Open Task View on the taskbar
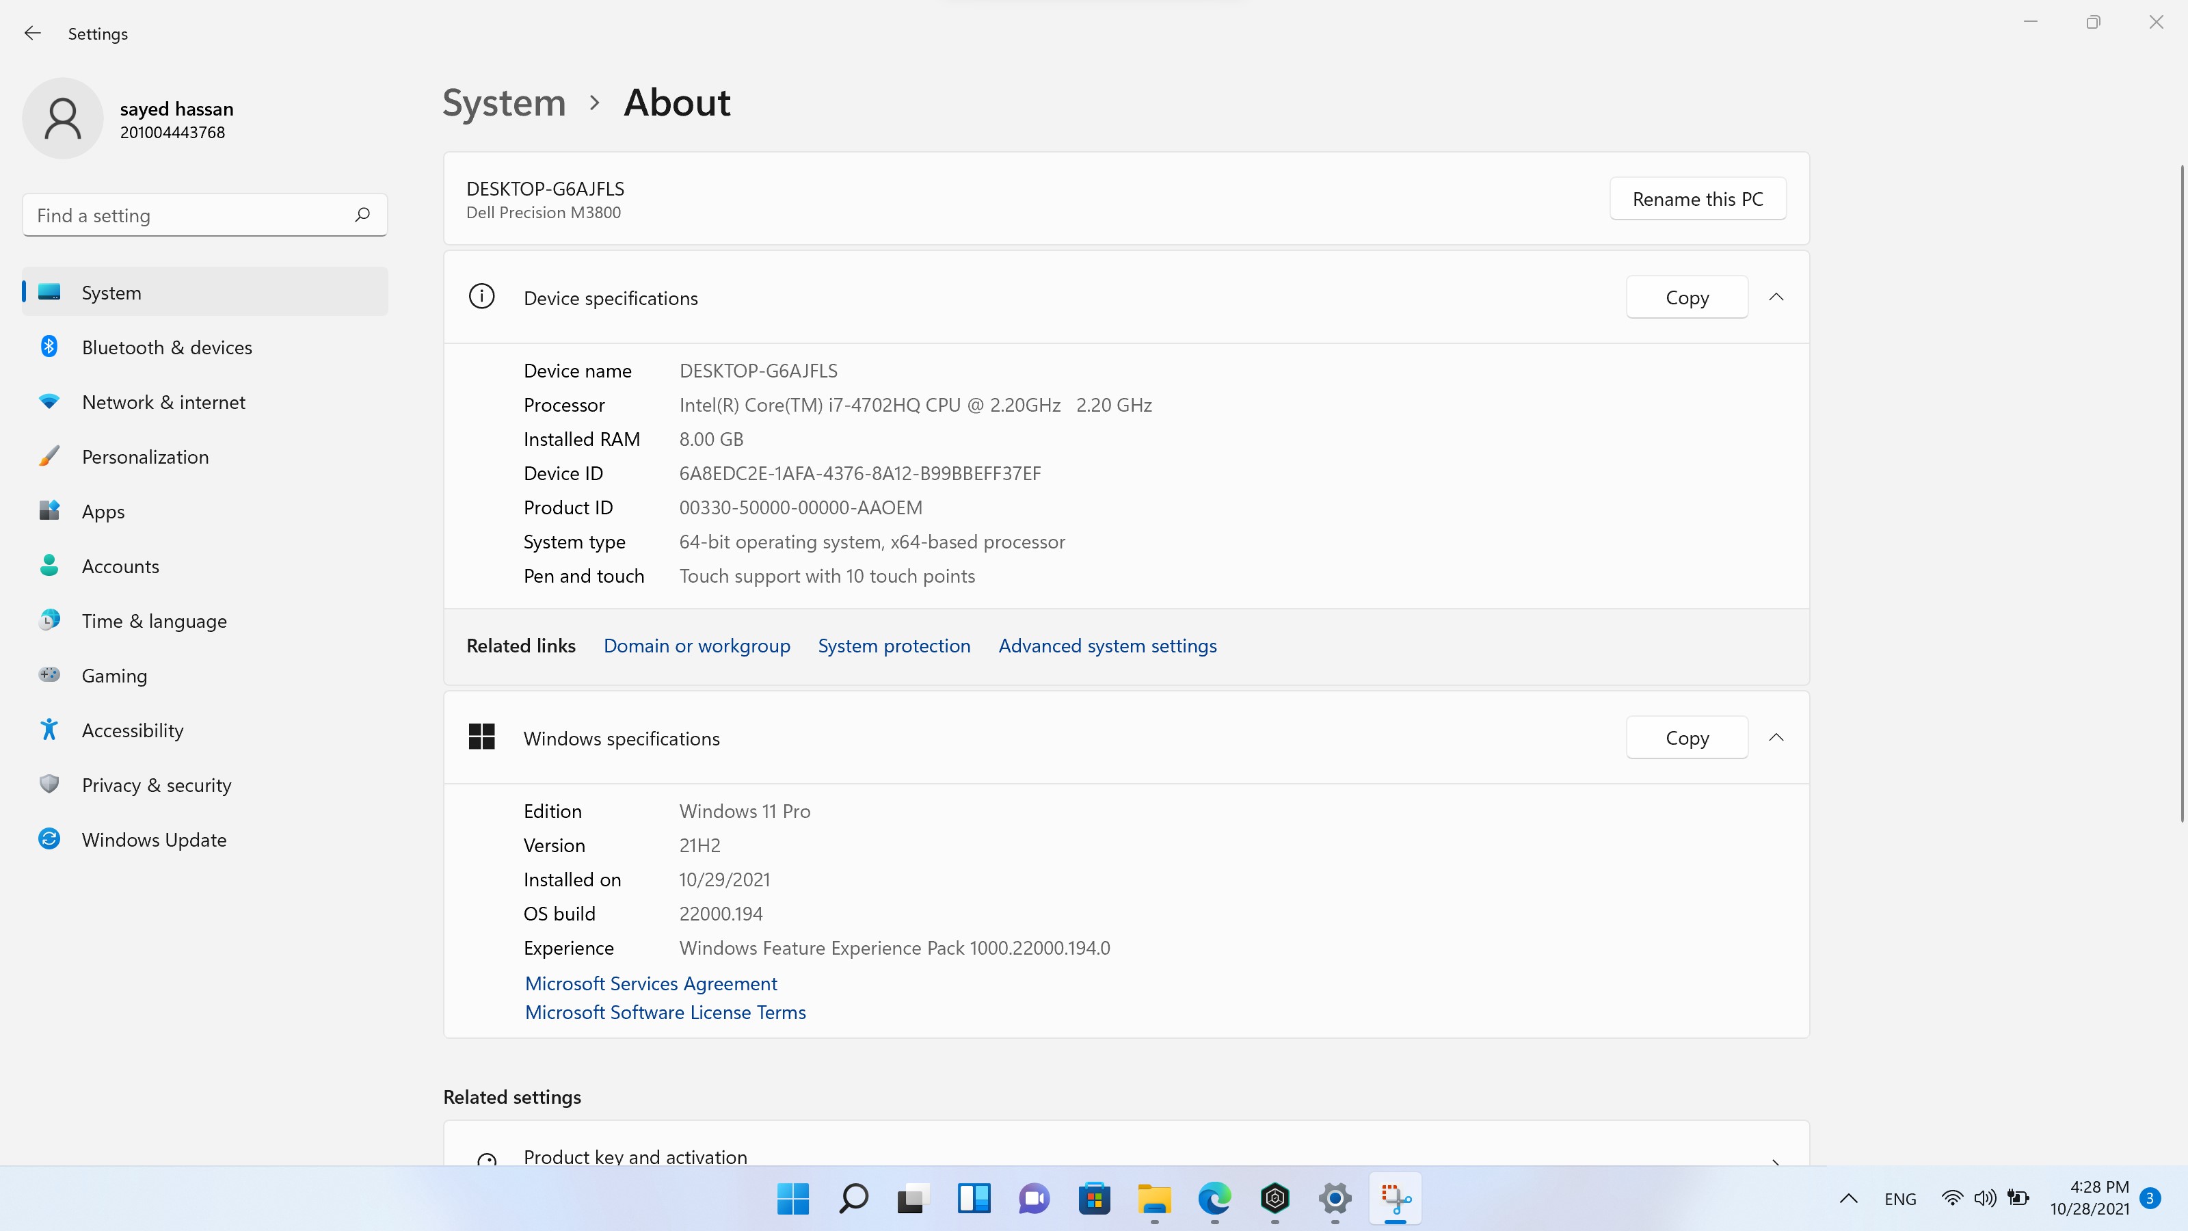The image size is (2188, 1231). 913,1199
